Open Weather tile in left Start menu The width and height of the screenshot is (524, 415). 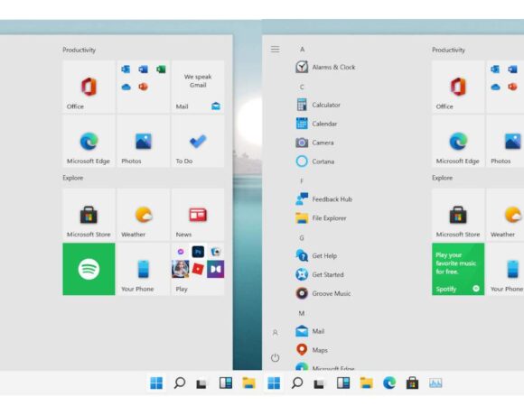click(144, 215)
